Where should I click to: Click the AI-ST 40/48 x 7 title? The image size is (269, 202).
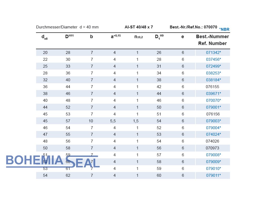pos(139,27)
